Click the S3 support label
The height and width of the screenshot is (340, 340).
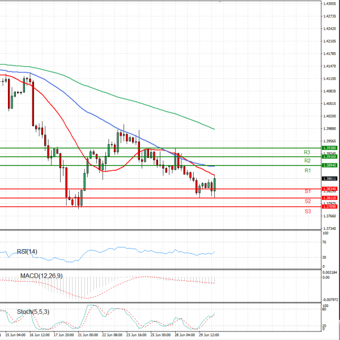point(308,211)
